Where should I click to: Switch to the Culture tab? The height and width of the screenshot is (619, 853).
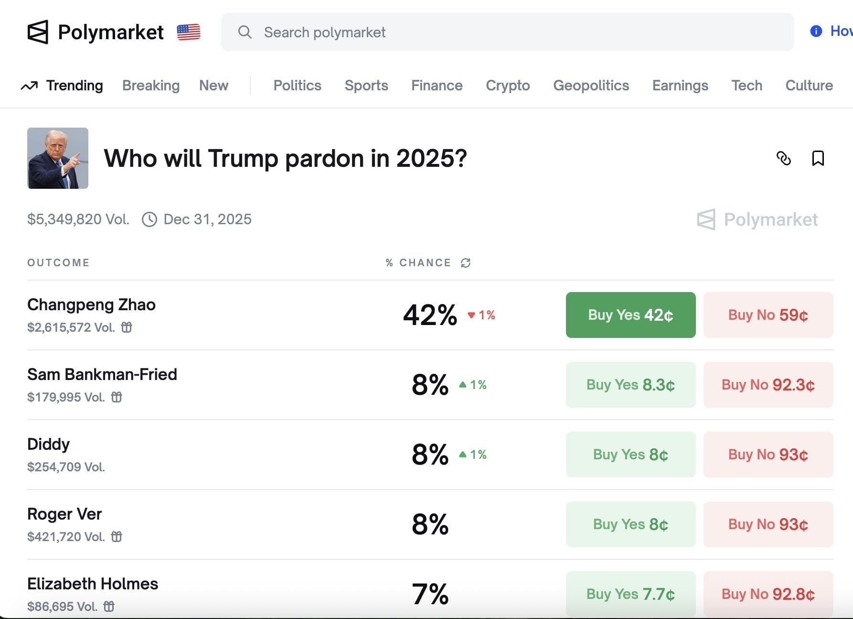(x=809, y=85)
